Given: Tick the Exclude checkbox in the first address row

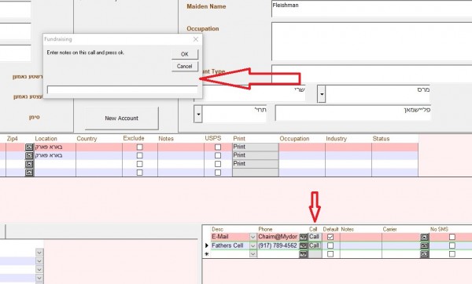Looking at the screenshot, I should (x=140, y=147).
